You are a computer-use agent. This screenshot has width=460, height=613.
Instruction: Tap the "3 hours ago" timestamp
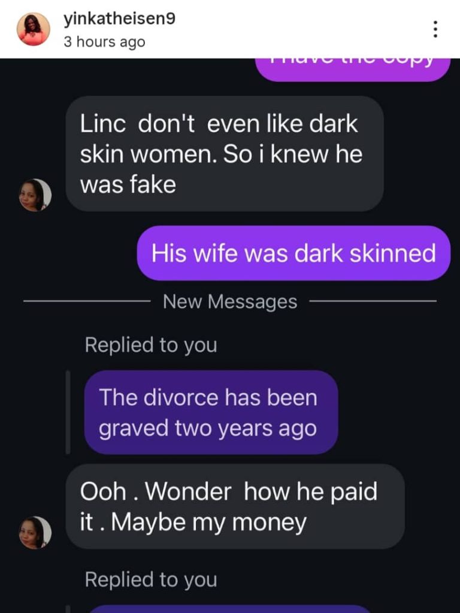(104, 41)
